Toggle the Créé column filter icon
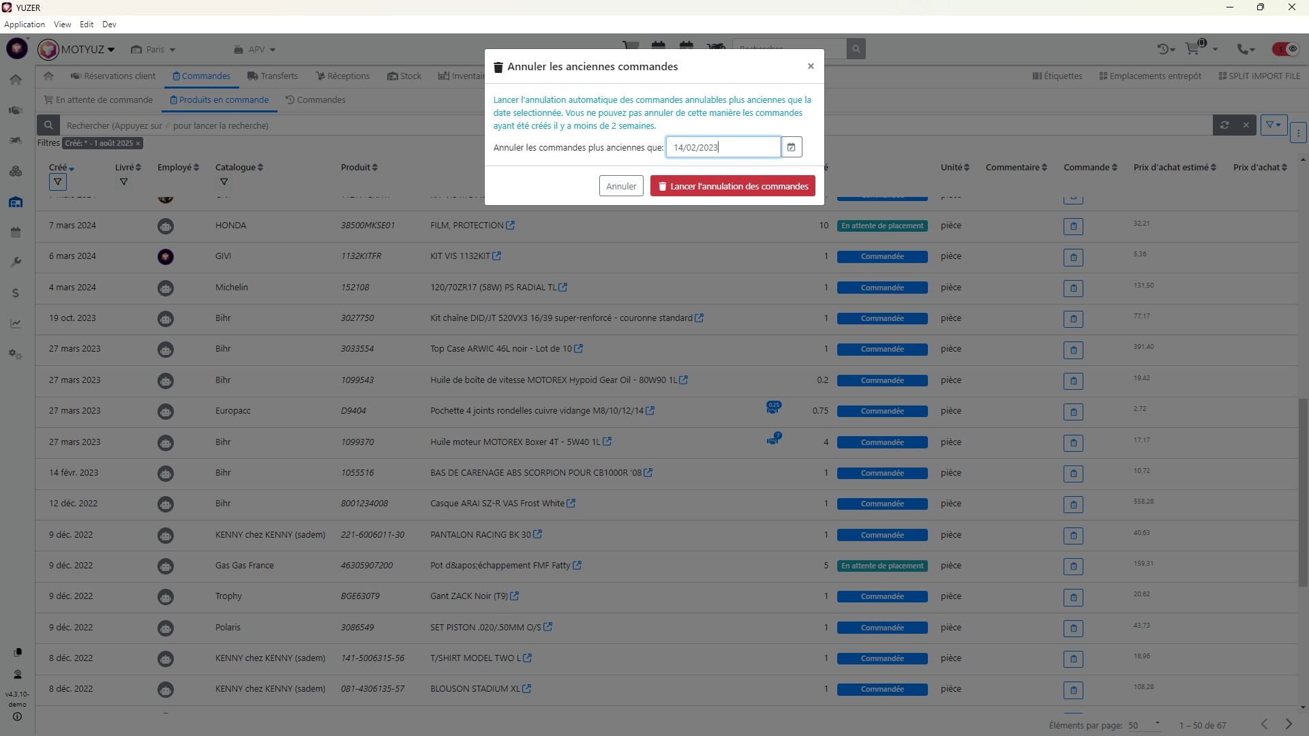 [58, 182]
